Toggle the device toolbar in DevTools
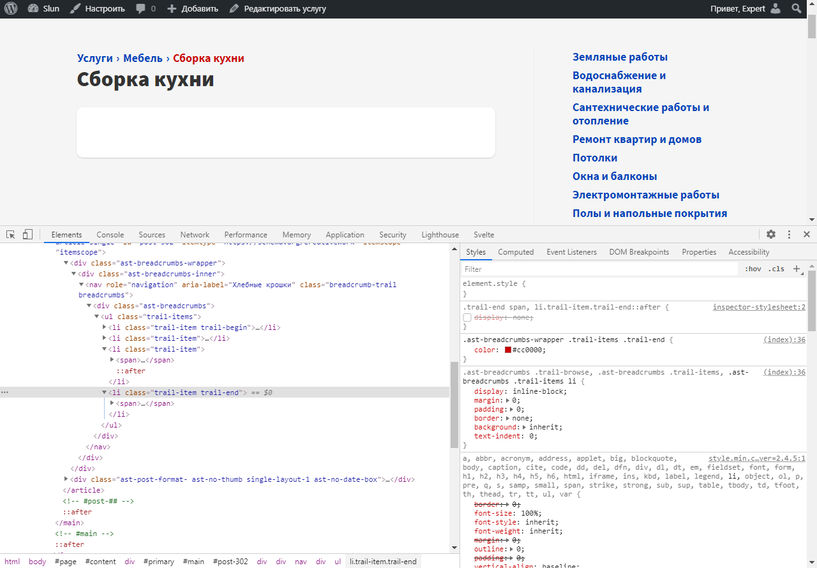Viewport: 817px width, 568px height. (27, 234)
